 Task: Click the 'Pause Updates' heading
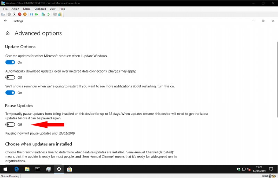[19, 106]
